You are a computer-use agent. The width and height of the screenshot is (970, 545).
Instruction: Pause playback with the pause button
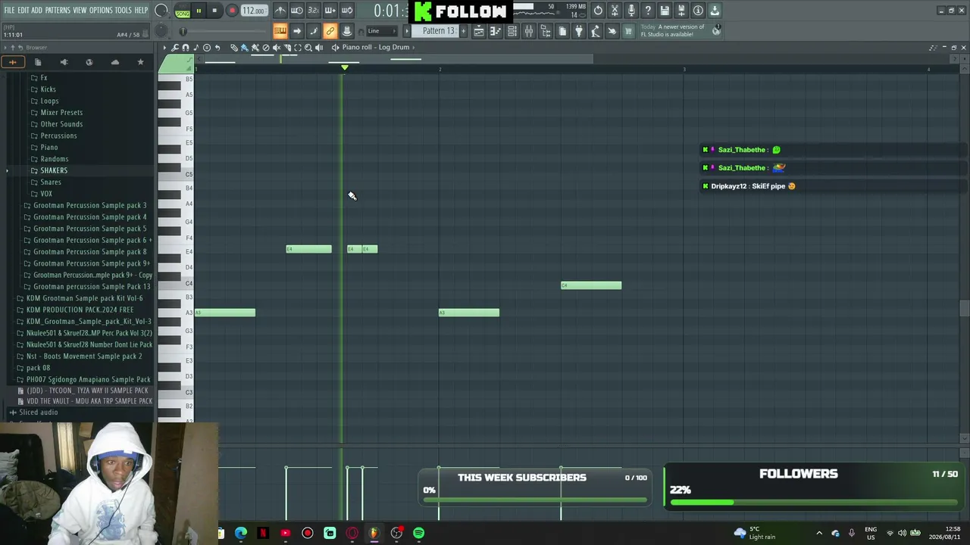[199, 11]
